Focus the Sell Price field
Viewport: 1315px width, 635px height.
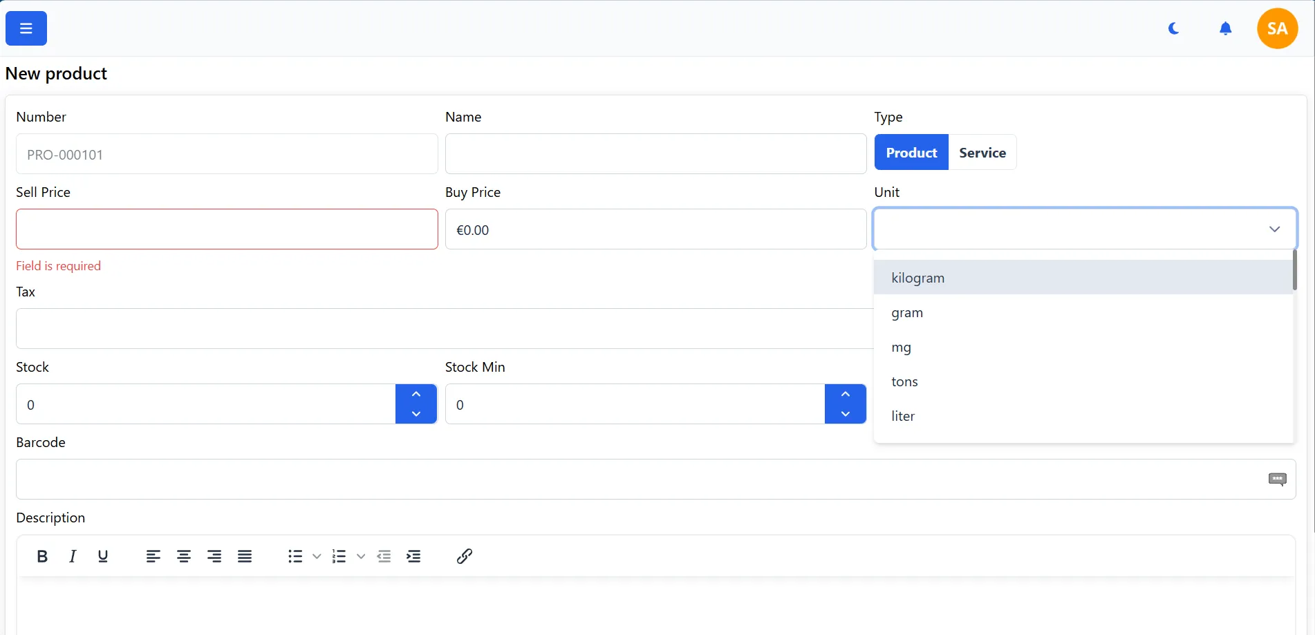227,229
